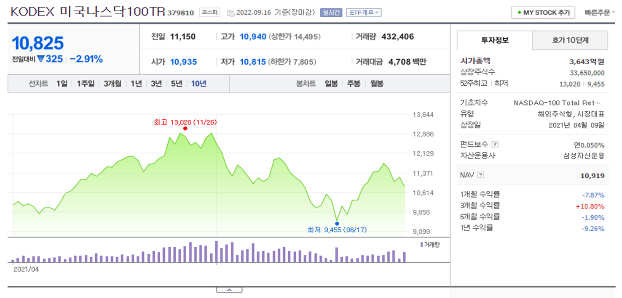
Task: Select the 5년 line chart period
Action: click(x=177, y=84)
